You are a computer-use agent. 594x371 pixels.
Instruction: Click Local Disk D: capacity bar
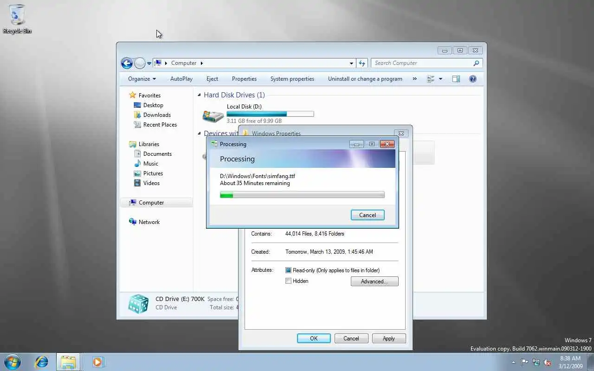[270, 114]
